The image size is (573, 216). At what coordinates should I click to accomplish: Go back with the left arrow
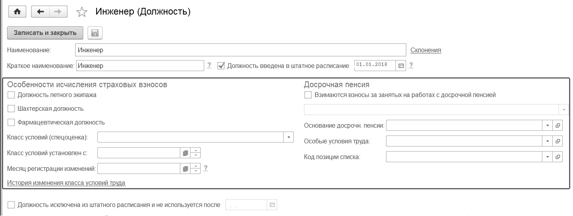tap(40, 12)
